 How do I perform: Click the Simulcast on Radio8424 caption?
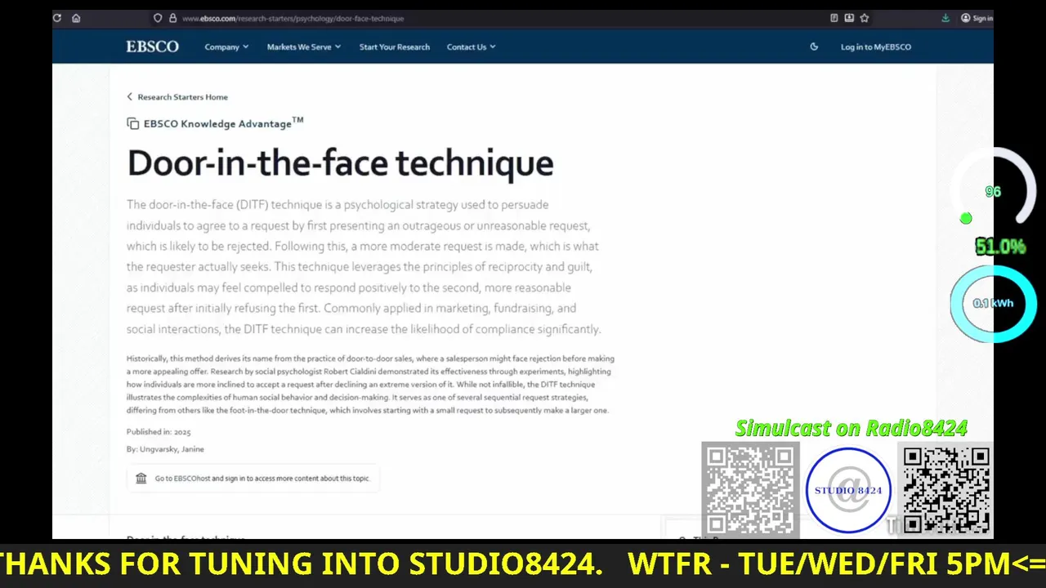[x=851, y=428]
